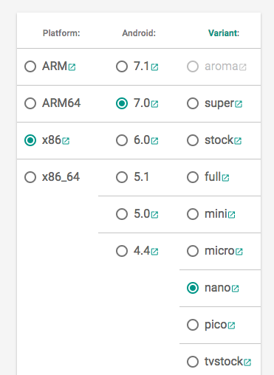Image resolution: width=274 pixels, height=375 pixels.
Task: Select the mini variant radio button
Action: click(193, 214)
